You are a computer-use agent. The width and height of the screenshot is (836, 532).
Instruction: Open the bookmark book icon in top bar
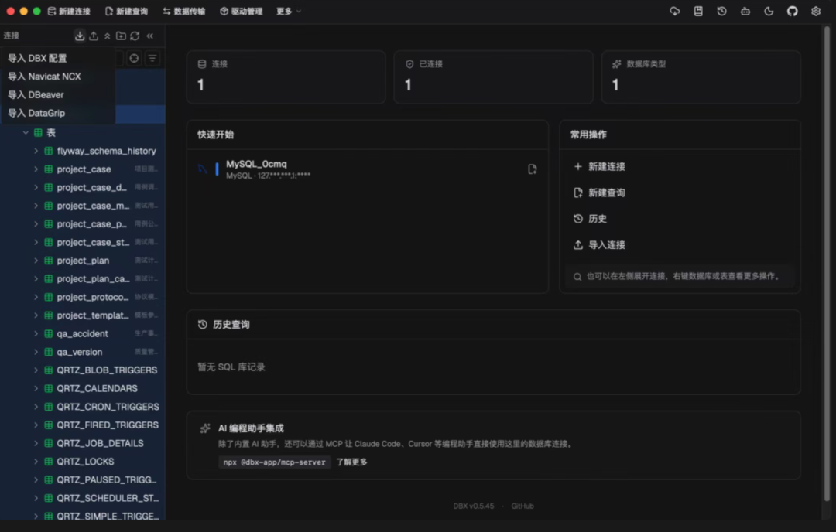pos(698,11)
